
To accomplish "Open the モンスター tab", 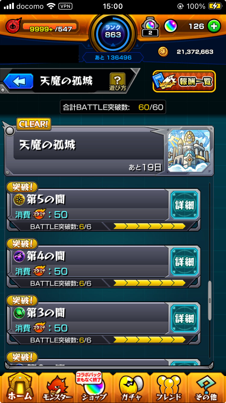I will click(x=57, y=387).
